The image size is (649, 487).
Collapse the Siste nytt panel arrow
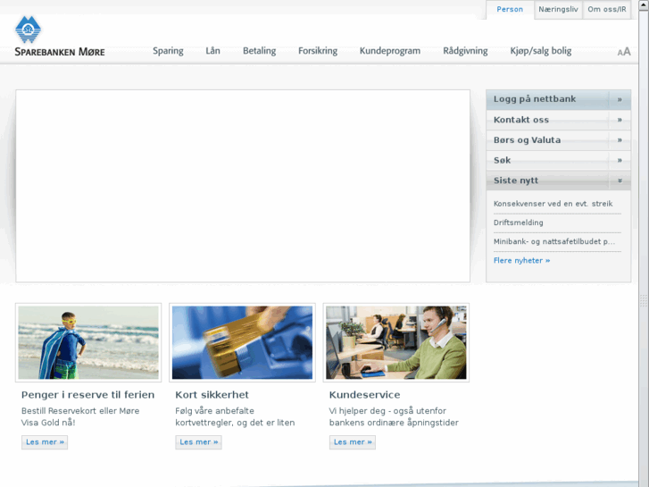[620, 181]
